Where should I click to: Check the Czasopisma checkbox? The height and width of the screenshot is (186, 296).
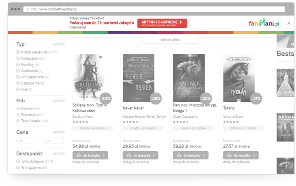(x=18, y=83)
